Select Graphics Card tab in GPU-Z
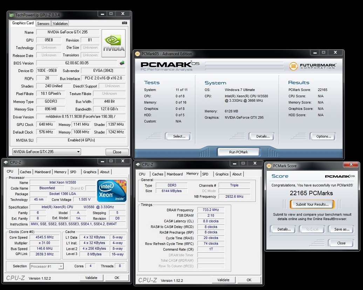The width and height of the screenshot is (363, 290). pos(23,23)
